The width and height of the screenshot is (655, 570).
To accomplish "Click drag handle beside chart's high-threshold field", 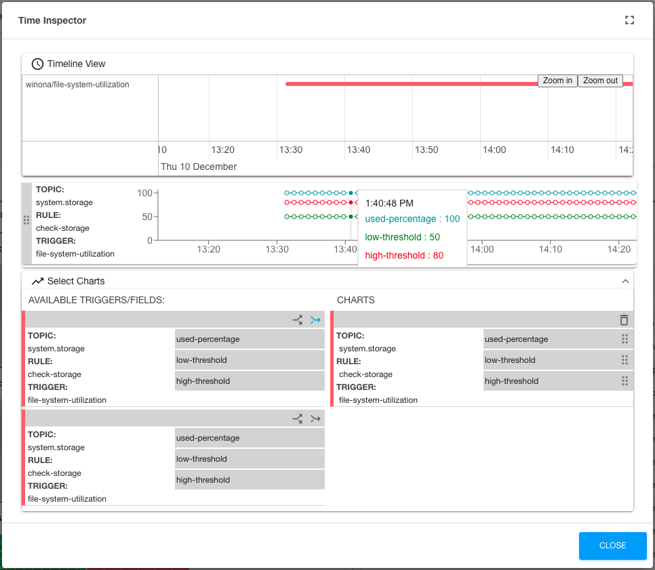I will pos(624,381).
